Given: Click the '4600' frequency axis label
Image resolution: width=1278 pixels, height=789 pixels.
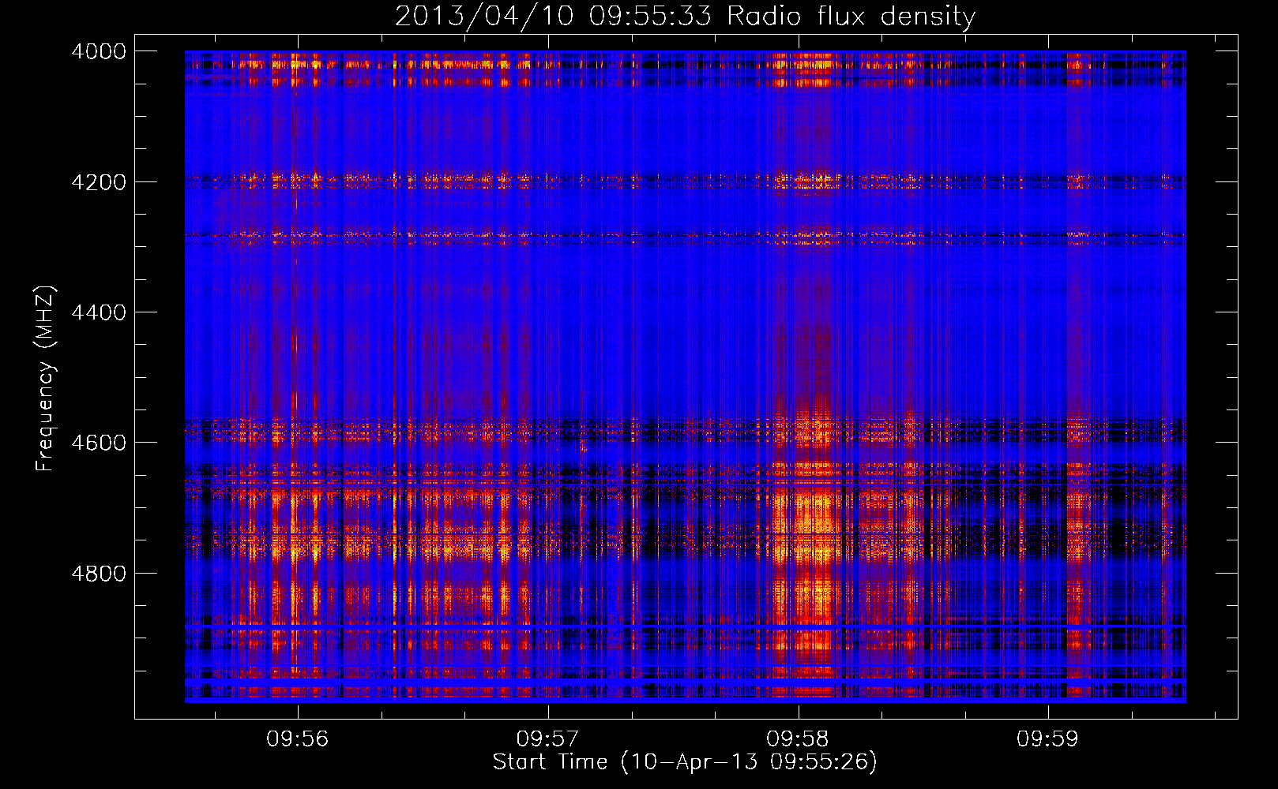Looking at the screenshot, I should point(99,443).
